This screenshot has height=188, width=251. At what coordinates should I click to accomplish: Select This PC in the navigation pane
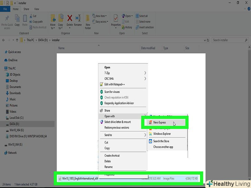[10, 69]
